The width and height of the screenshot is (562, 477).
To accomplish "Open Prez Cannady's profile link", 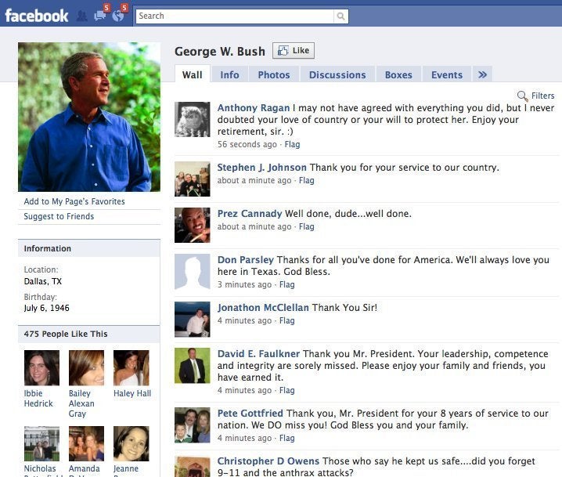I will click(x=250, y=214).
